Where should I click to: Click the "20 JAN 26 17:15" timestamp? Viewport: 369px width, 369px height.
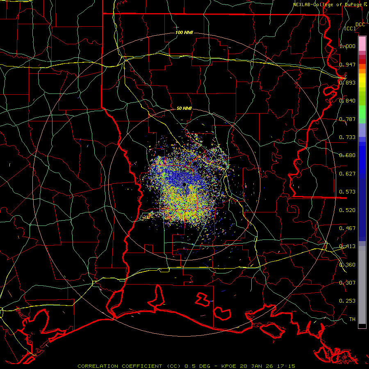(268, 366)
